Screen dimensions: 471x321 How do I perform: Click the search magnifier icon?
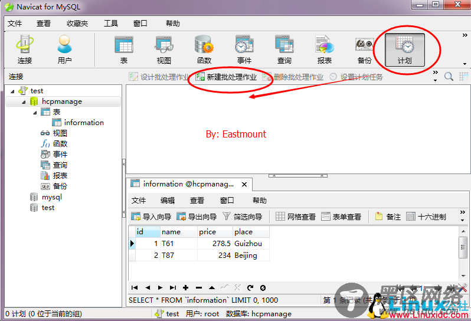click(449, 77)
